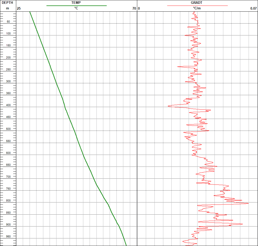
Task: Select the GRADT track title
Action: point(196,3)
